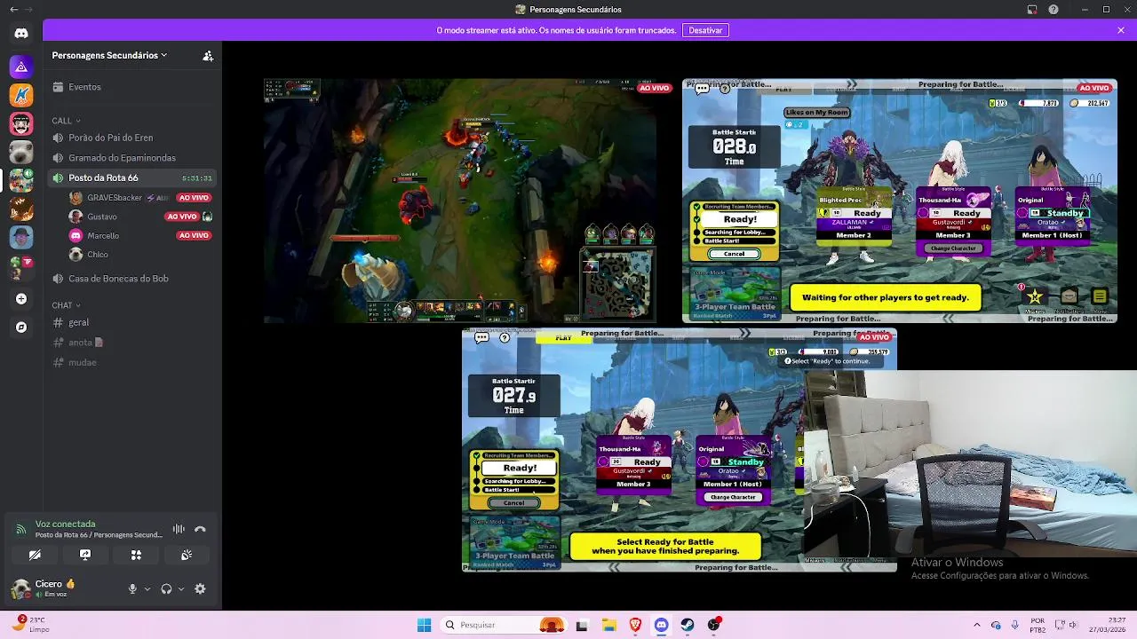The width and height of the screenshot is (1137, 639).
Task: Select Posto da Rota 66 voice channel
Action: coord(132,177)
